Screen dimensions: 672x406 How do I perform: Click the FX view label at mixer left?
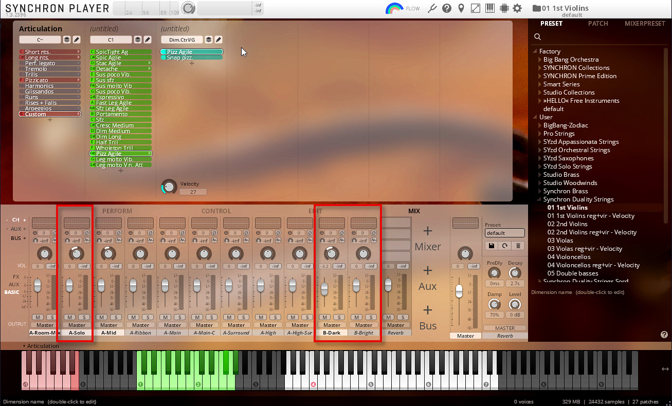(16, 276)
